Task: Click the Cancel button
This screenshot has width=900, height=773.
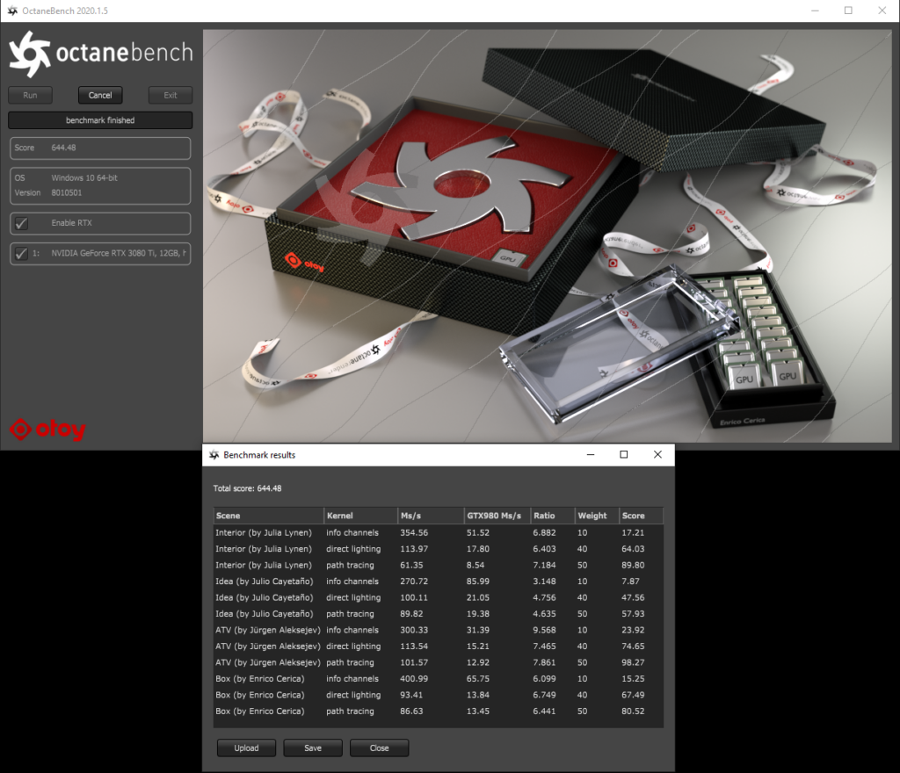Action: [x=100, y=95]
